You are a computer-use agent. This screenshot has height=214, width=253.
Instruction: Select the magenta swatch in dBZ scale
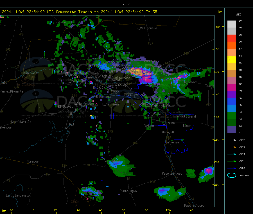pyautogui.click(x=232, y=87)
